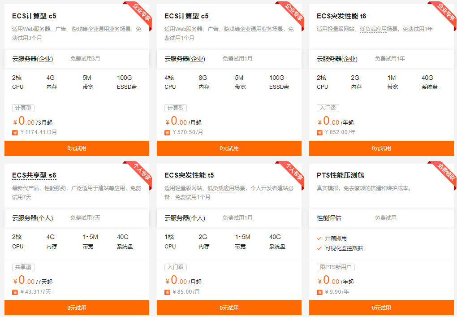Click the 4核 CPU spec
Viewport: 457px width, 317px height.
pyautogui.click(x=170, y=82)
